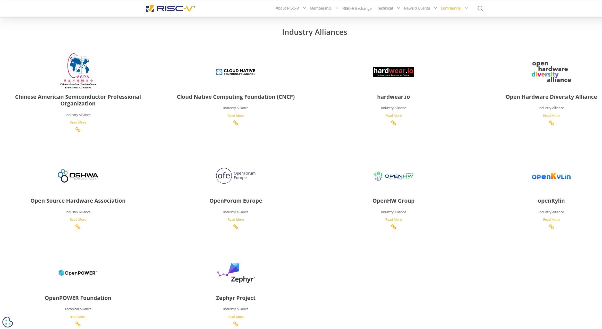The height and width of the screenshot is (329, 602).
Task: Expand the News & Events dropdown
Action: tap(417, 8)
